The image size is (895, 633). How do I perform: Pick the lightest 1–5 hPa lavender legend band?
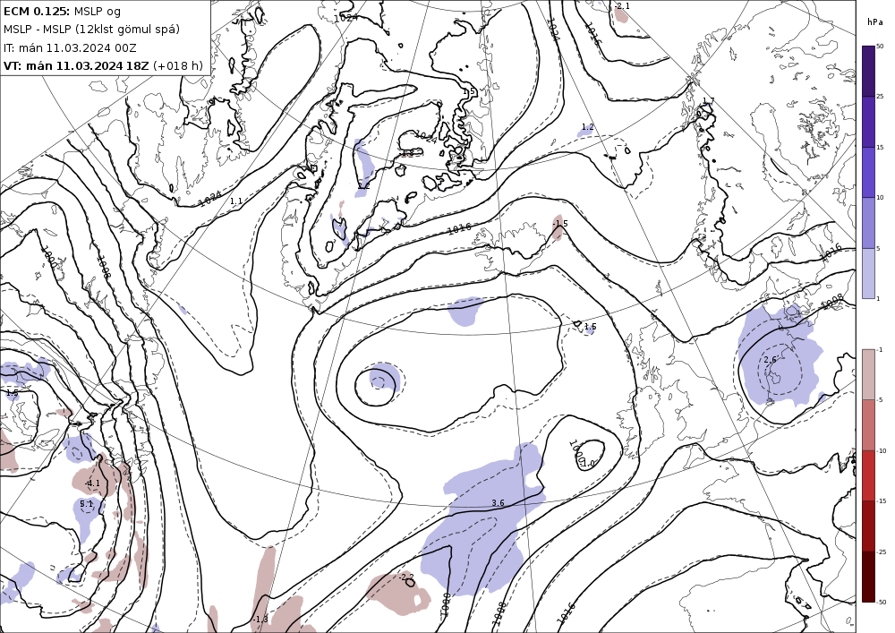pos(868,273)
